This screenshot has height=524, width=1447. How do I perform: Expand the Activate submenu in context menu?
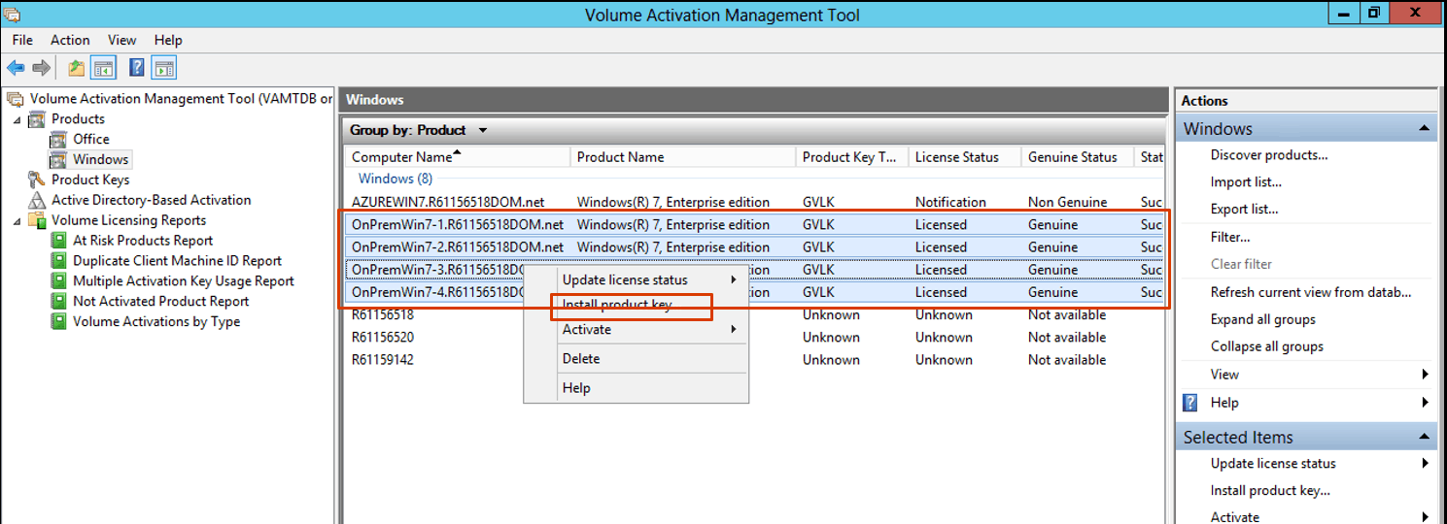734,329
